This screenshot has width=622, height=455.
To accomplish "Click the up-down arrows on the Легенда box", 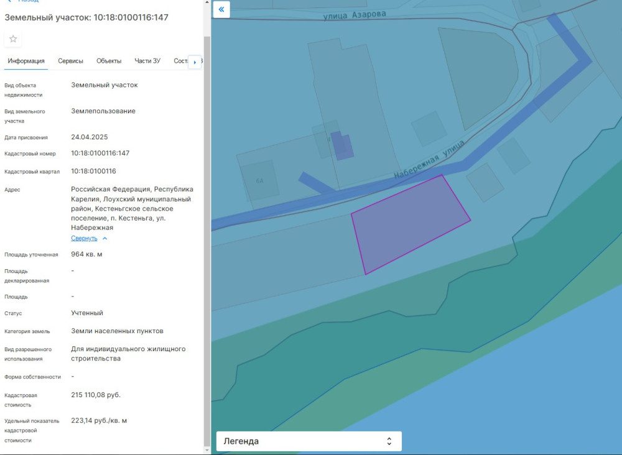I will tap(389, 441).
